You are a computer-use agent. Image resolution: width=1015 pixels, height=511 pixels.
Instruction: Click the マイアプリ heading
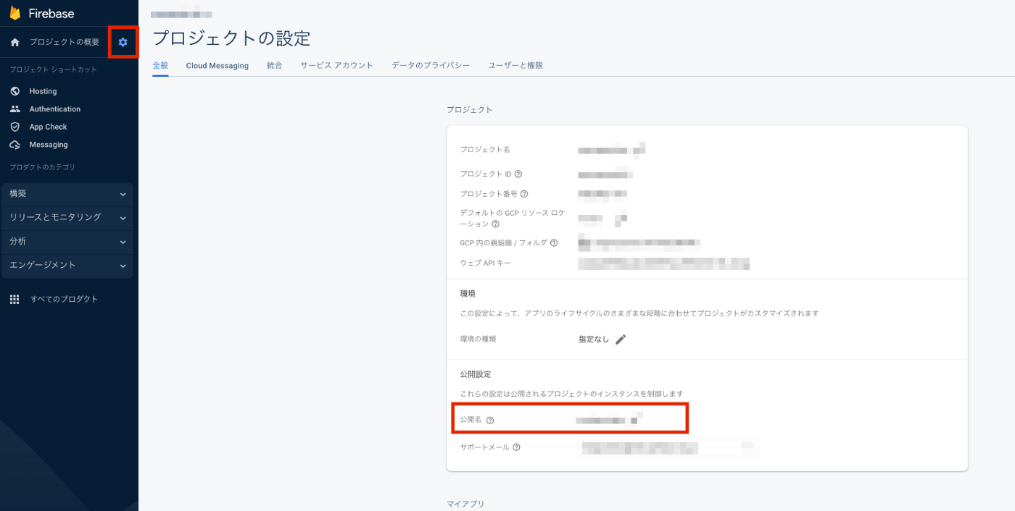[x=465, y=504]
